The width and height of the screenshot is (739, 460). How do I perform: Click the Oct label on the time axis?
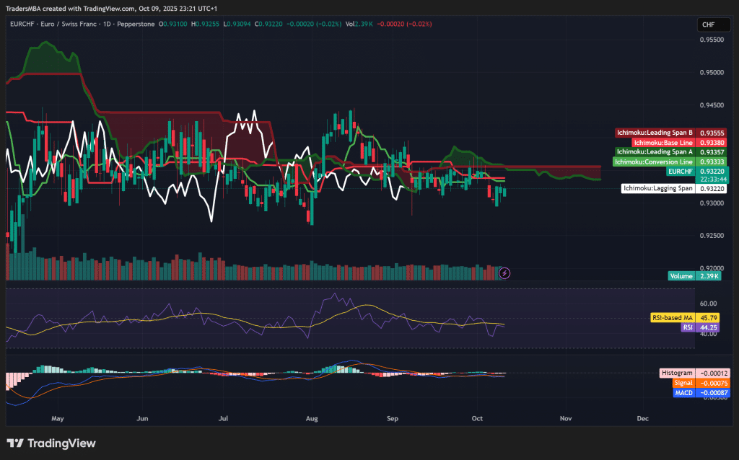click(476, 418)
